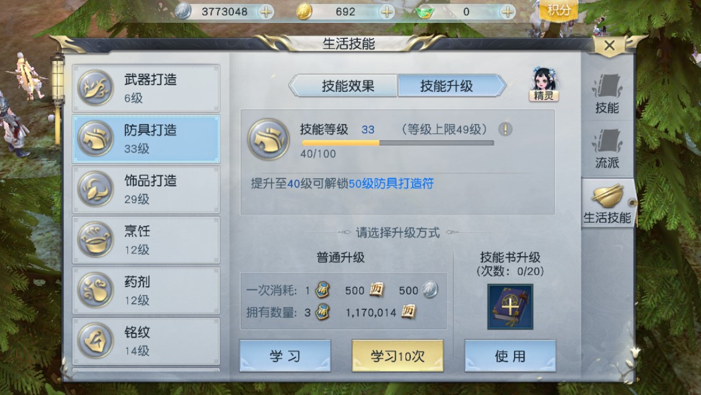Select the 饰品打造 skill entry

point(146,189)
